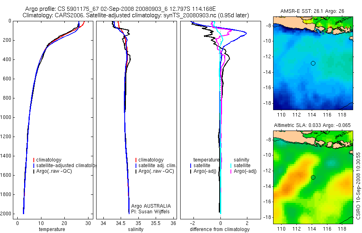Click the temperature x-axis label
The height and width of the screenshot is (233, 362).
[52, 229]
